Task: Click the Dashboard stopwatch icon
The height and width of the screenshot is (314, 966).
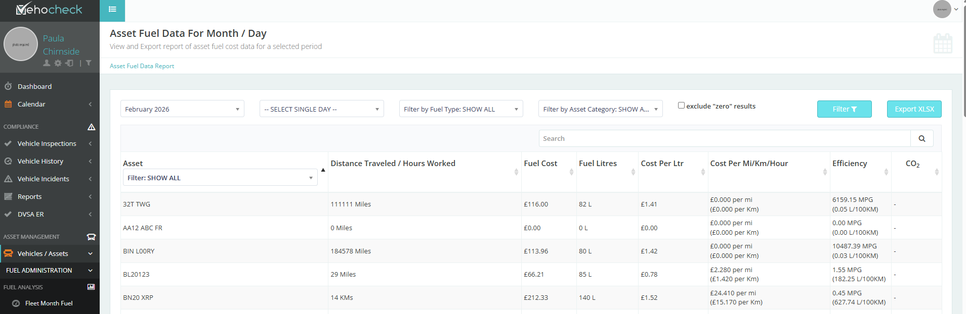Action: coord(8,86)
